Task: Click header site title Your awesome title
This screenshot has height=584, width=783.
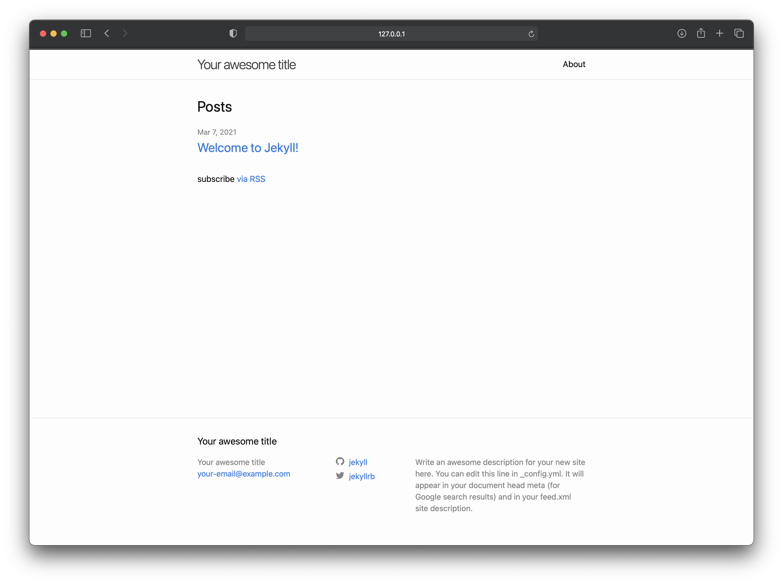Action: pyautogui.click(x=246, y=65)
